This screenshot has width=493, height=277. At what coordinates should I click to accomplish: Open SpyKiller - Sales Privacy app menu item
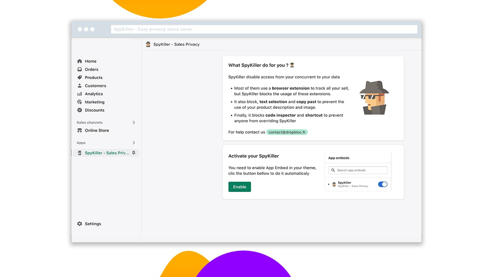pos(107,153)
